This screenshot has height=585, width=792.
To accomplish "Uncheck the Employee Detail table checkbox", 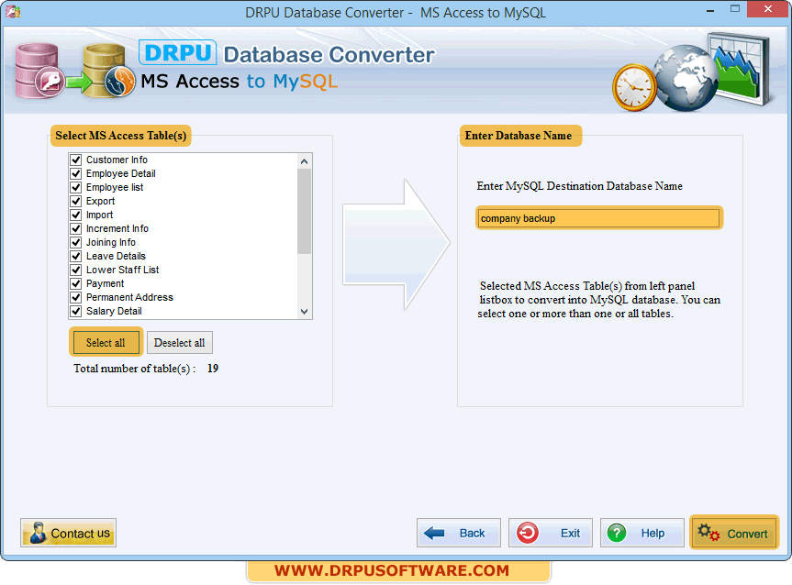I will click(76, 173).
